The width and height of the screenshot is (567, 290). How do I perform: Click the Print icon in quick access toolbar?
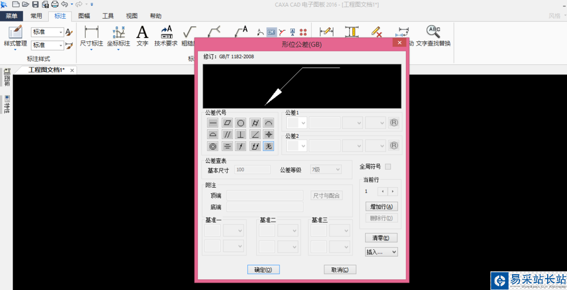[x=55, y=5]
